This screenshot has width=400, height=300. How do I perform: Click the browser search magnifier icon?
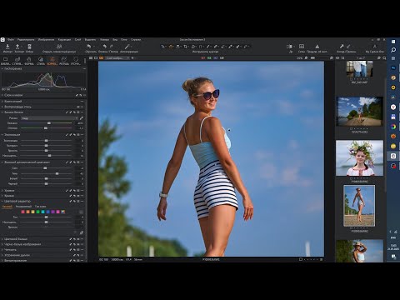tap(384, 58)
